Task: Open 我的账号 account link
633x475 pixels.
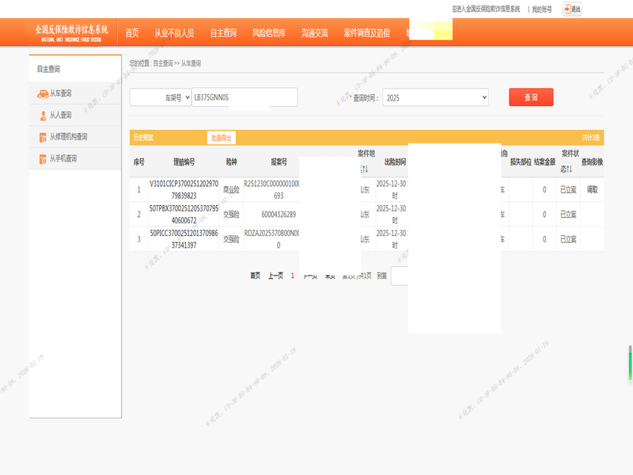Action: [x=542, y=9]
